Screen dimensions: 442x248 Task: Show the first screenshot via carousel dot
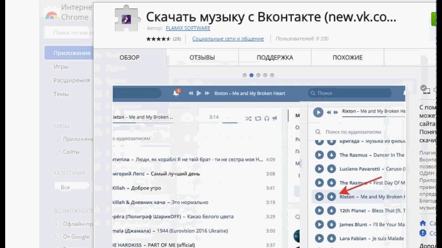244,75
